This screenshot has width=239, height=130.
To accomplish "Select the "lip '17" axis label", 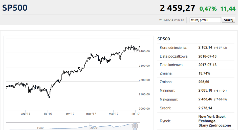I will tap(136, 114).
